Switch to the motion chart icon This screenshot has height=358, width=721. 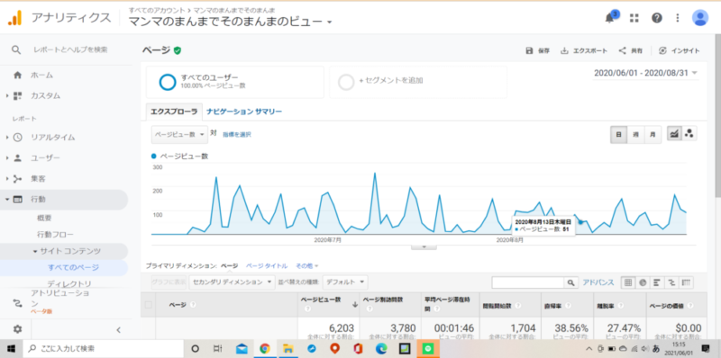tap(689, 134)
